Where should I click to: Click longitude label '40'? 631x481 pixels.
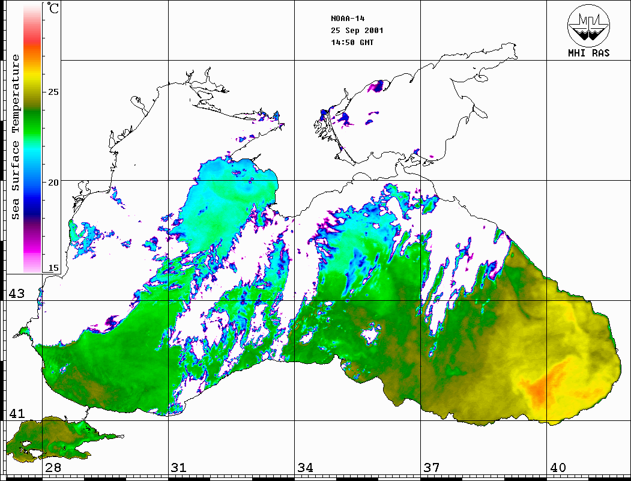(x=558, y=467)
